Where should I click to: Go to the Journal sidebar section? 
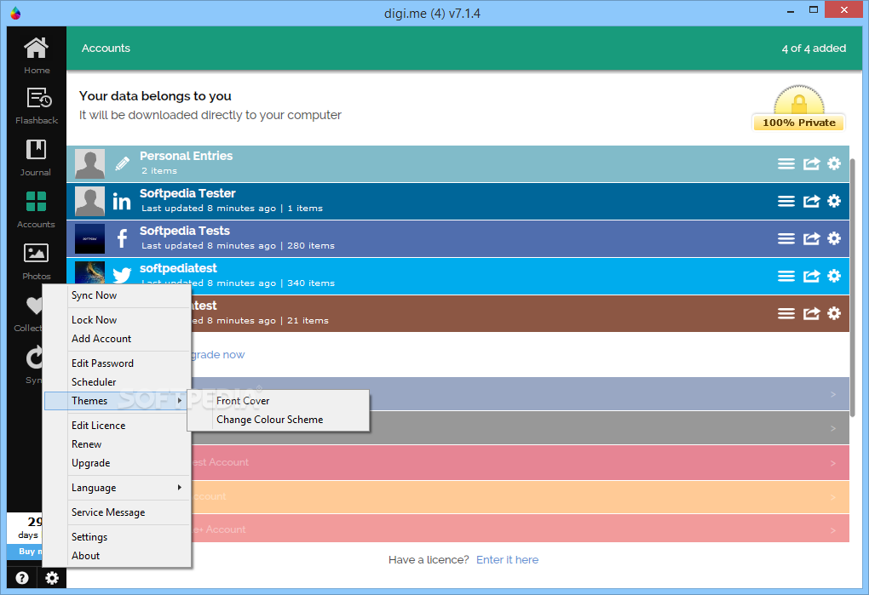coord(36,157)
